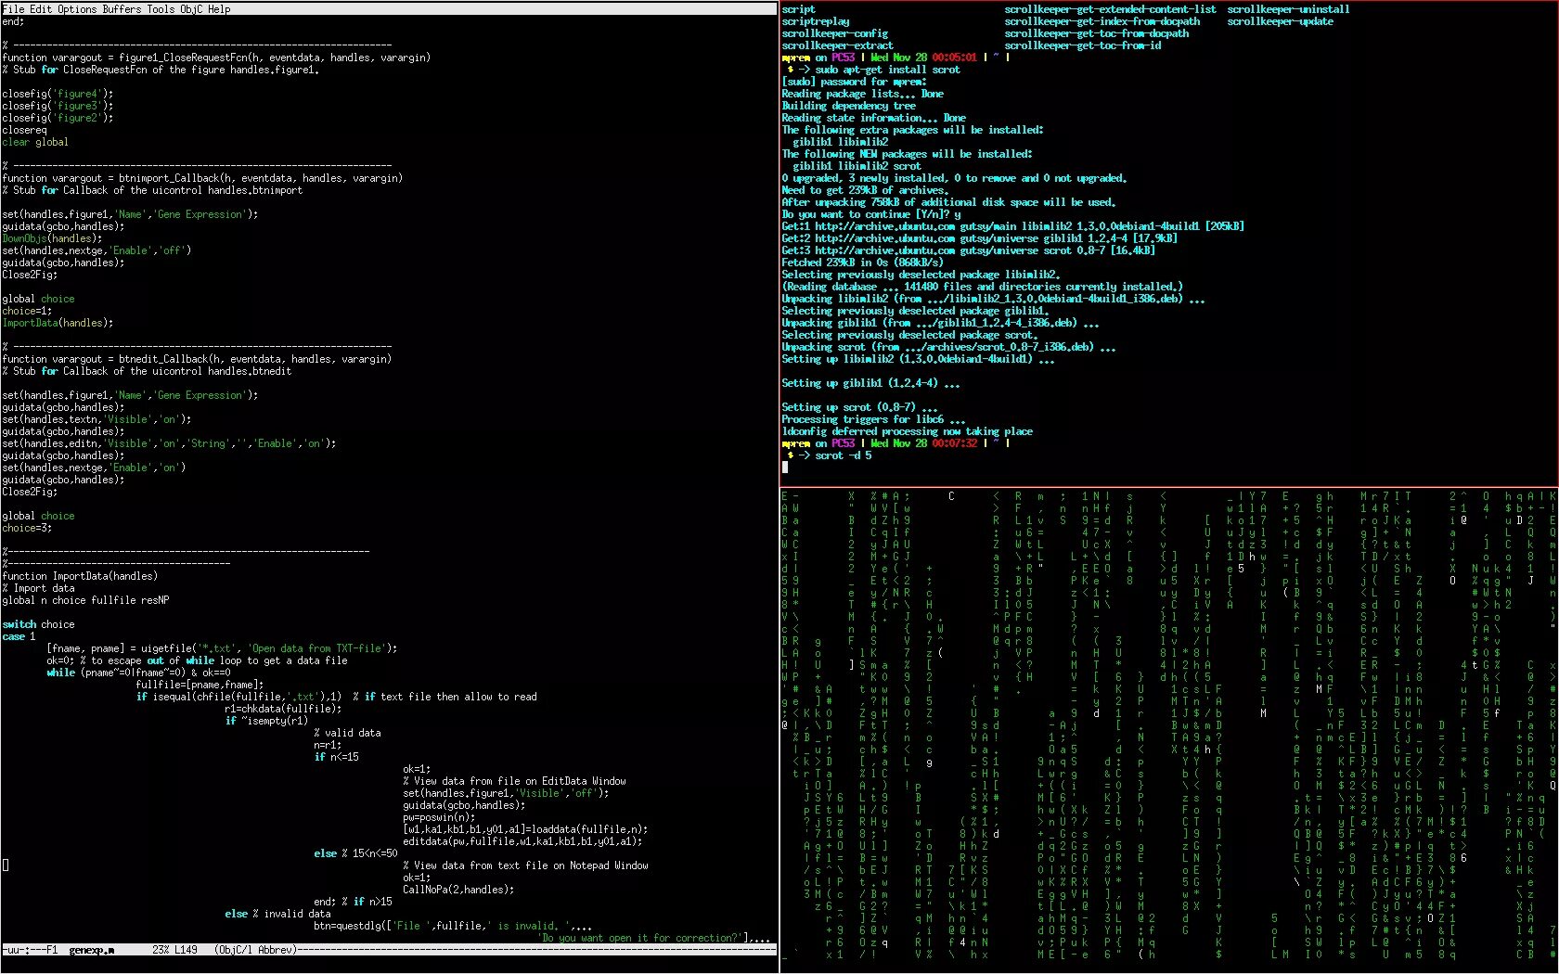The image size is (1559, 974).
Task: Open the File menu in Emacs
Action: (x=13, y=9)
